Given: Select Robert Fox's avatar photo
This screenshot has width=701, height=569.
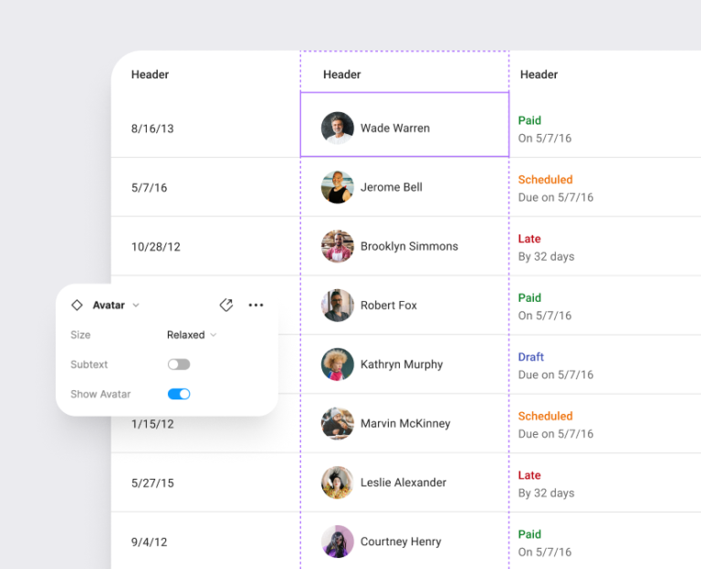Looking at the screenshot, I should 338,305.
